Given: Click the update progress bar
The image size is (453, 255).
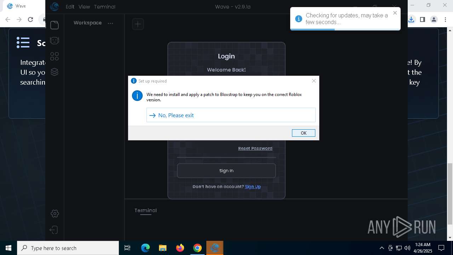Looking at the screenshot, I should click(345, 29).
